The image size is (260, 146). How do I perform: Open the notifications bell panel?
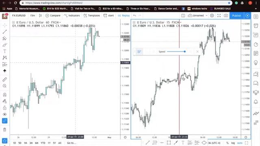pos(256,101)
